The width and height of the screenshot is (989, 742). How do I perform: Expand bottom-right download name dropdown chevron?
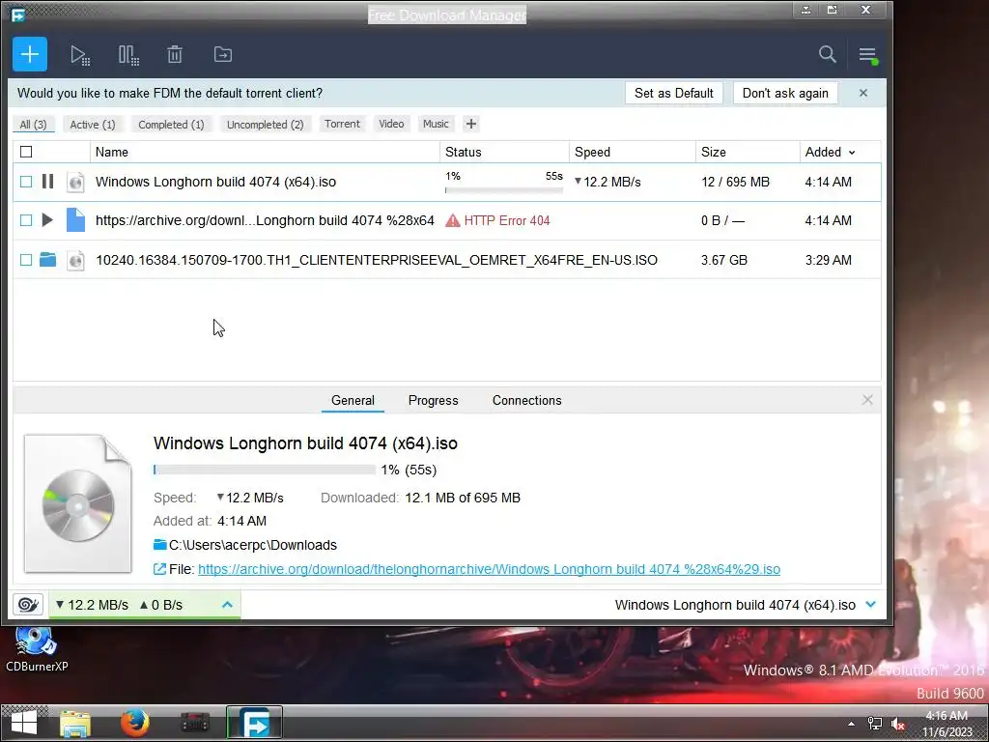[x=871, y=605]
